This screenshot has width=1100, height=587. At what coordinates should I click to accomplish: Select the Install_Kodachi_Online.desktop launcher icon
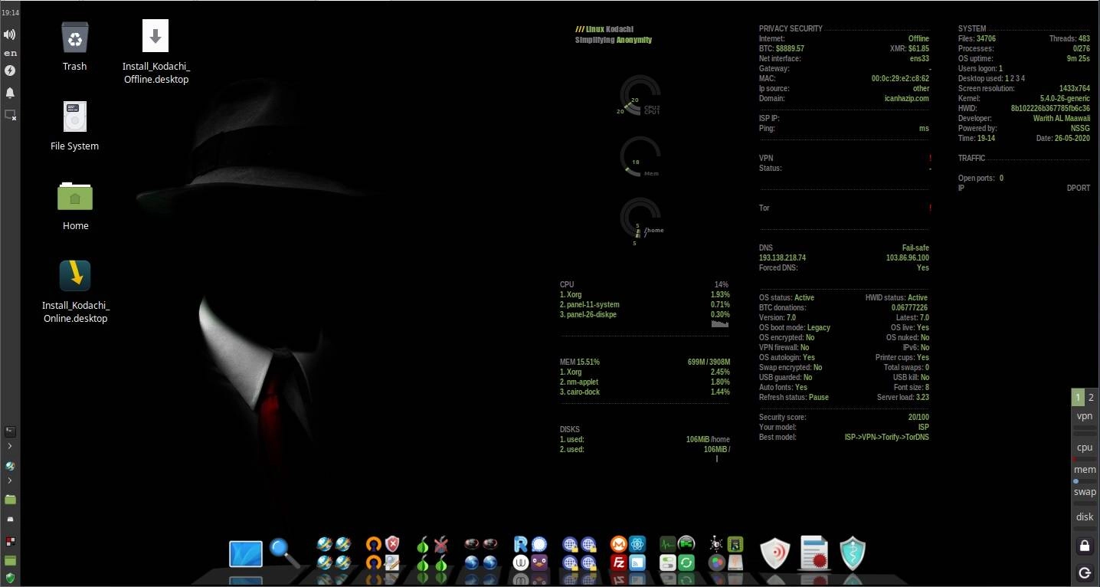(75, 276)
